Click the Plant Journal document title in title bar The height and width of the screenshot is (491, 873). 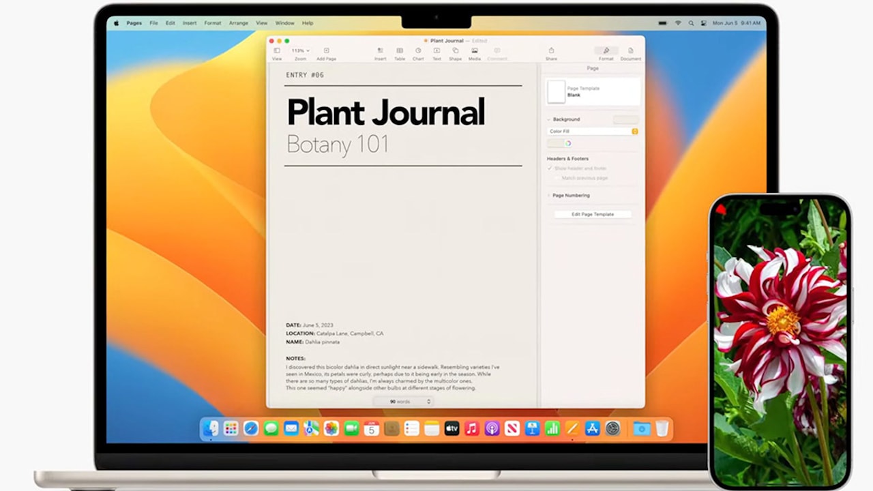[x=447, y=41]
